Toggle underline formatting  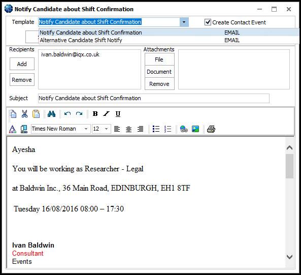pyautogui.click(x=118, y=114)
